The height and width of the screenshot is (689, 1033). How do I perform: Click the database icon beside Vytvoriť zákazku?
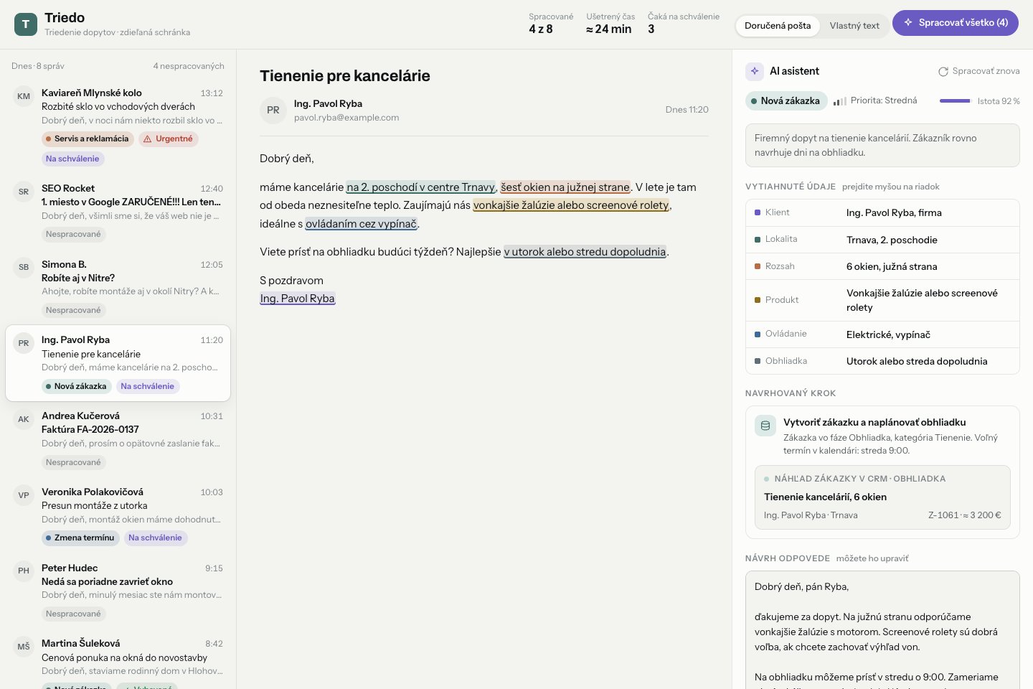pos(765,426)
